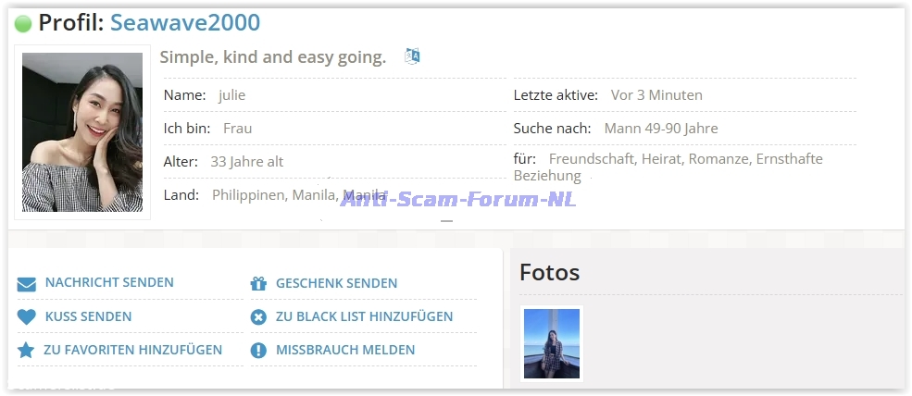The image size is (912, 396).
Task: Click the tagline 'Simple, kind and easy going.'
Action: click(x=272, y=57)
